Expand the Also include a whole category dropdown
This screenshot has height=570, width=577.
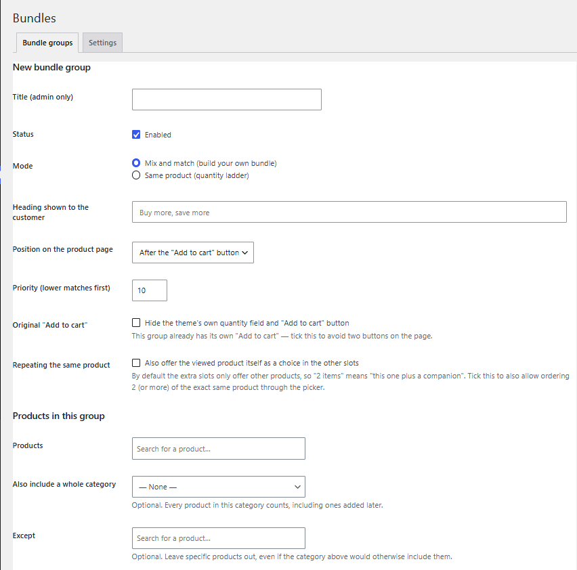pyautogui.click(x=219, y=487)
